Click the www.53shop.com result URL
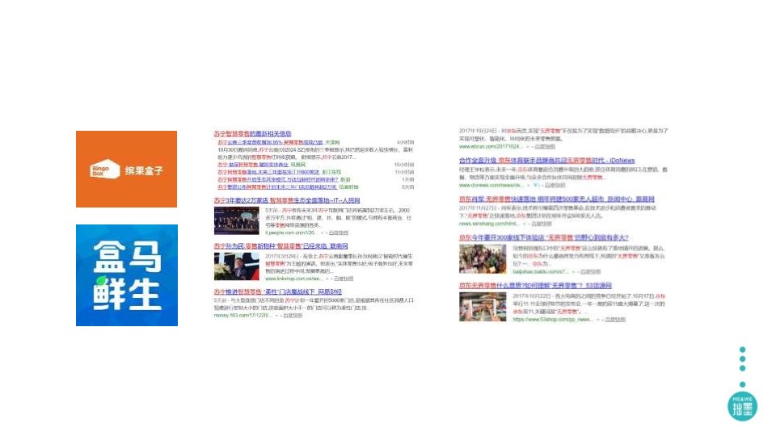Viewport: 776px width, 436px height. point(552,320)
